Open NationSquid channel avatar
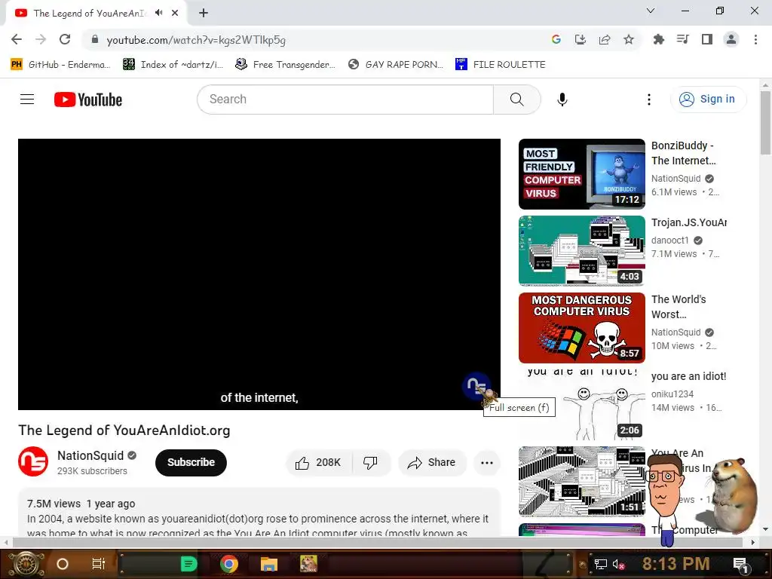The image size is (772, 579). [33, 462]
